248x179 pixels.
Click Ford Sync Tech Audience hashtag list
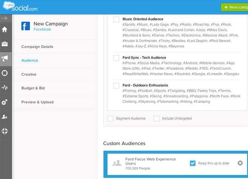tap(181, 68)
